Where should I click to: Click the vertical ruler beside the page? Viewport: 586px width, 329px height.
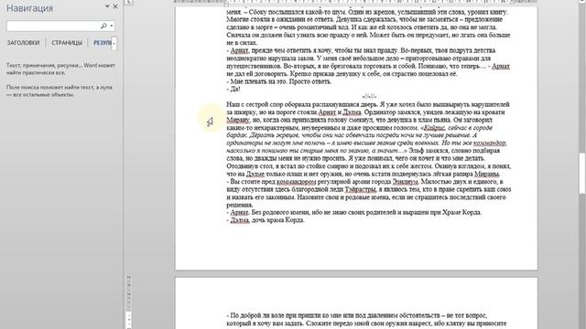tap(128, 302)
